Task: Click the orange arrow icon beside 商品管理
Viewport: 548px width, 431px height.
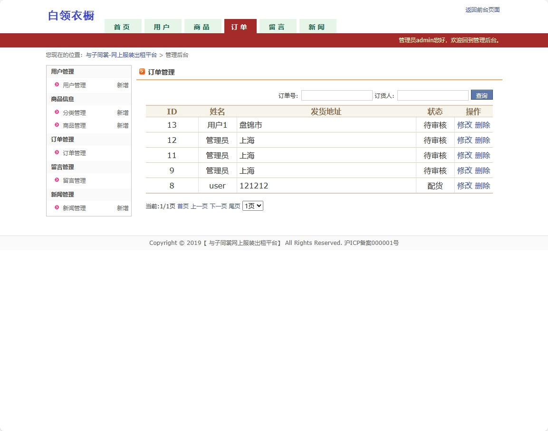Action: pyautogui.click(x=57, y=125)
